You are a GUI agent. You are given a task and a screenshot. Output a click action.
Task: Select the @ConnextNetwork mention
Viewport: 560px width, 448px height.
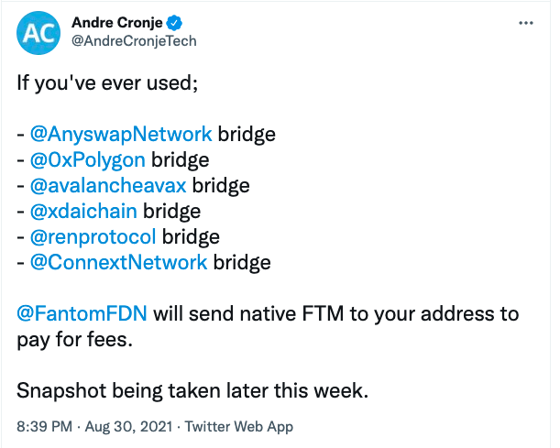118,262
